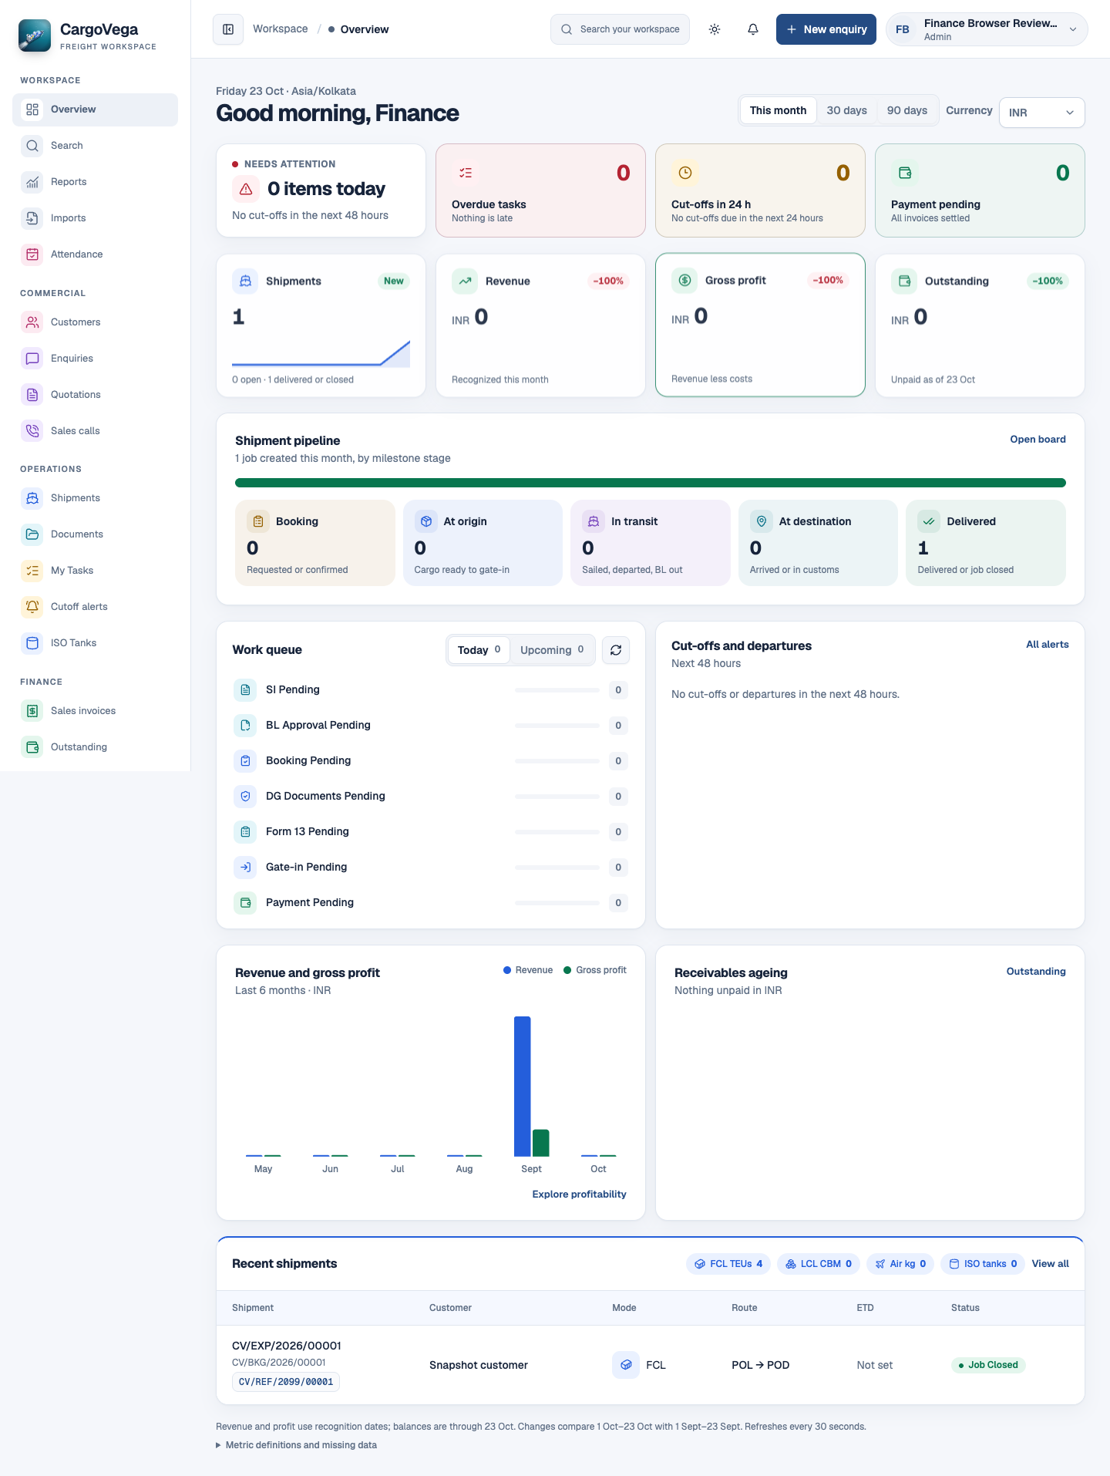Expand Metric definitions and missing data
The height and width of the screenshot is (1476, 1110).
point(297,1445)
